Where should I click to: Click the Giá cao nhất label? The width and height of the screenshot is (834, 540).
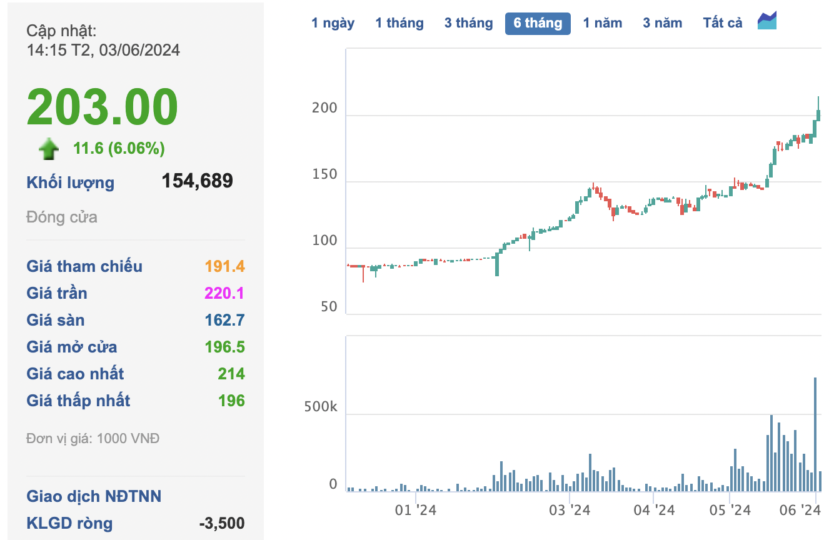pos(76,374)
